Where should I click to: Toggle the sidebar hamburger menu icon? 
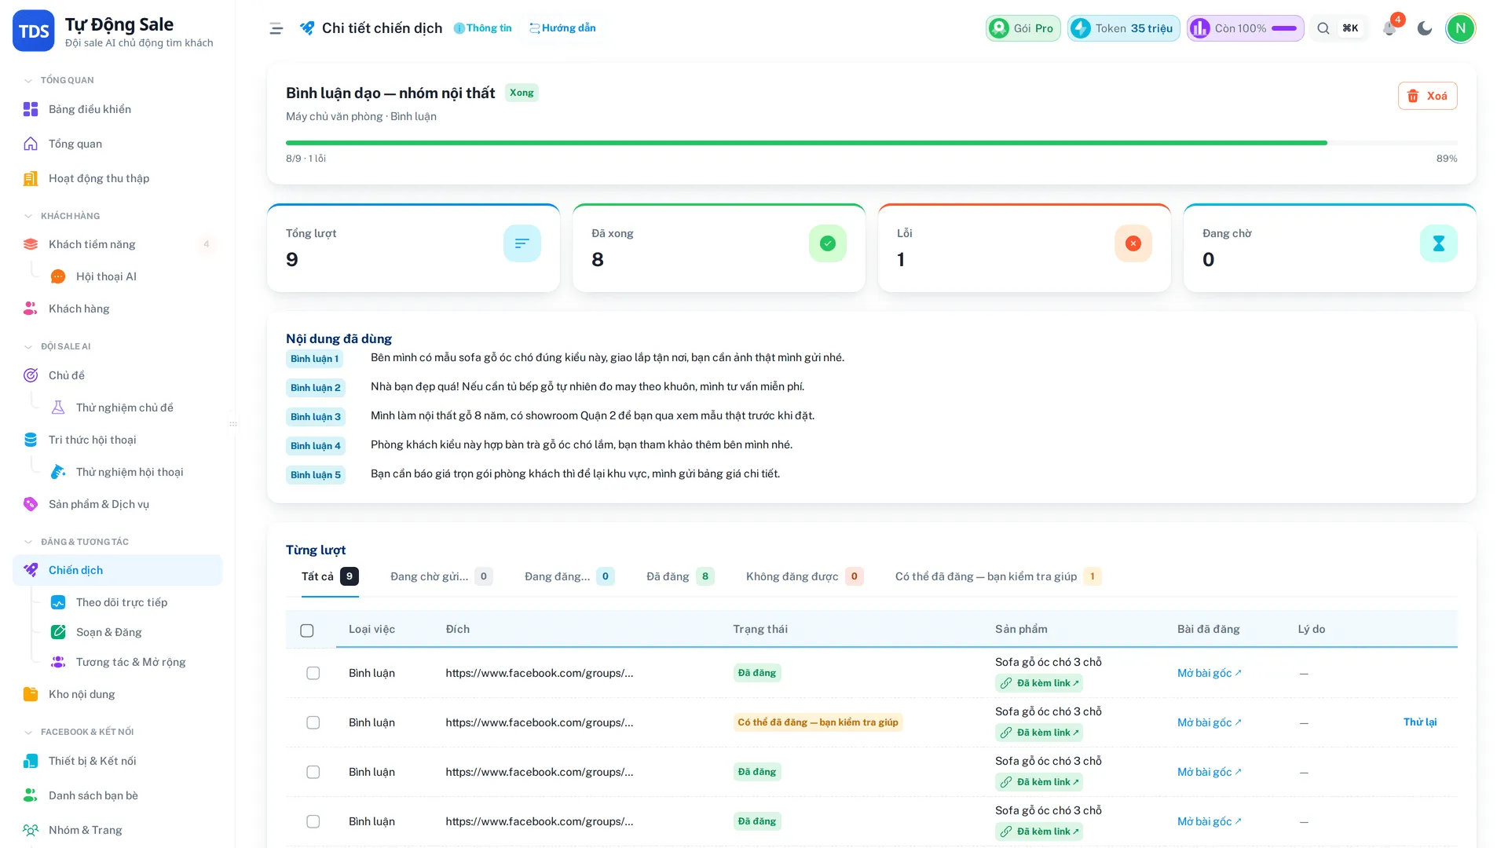[276, 28]
